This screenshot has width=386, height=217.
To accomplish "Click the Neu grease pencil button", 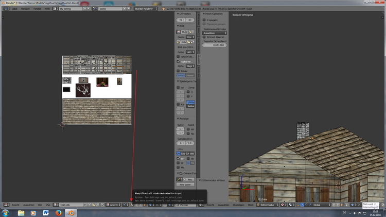I will coord(188,179).
